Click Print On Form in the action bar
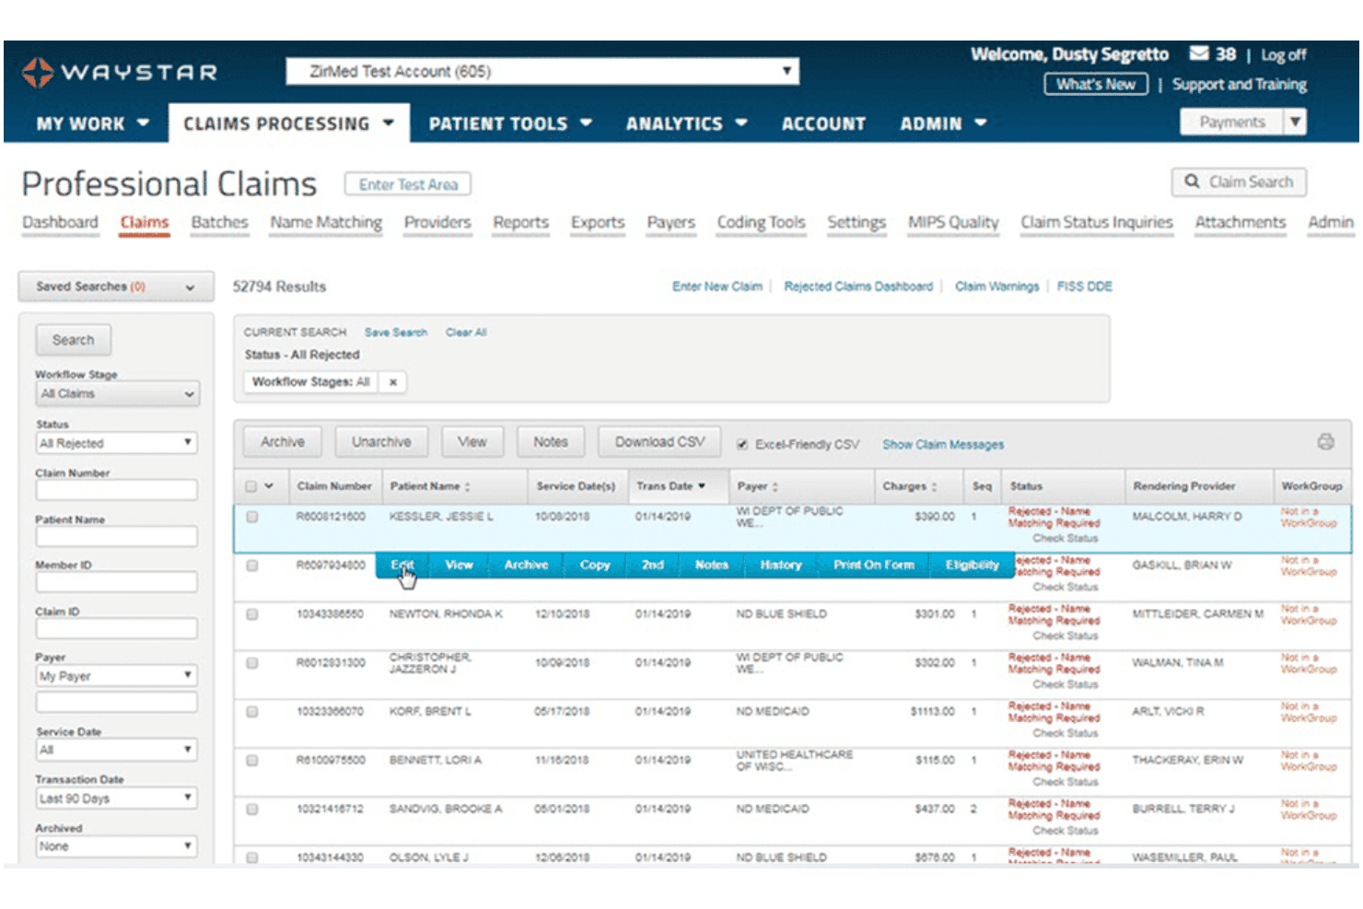 [x=874, y=565]
